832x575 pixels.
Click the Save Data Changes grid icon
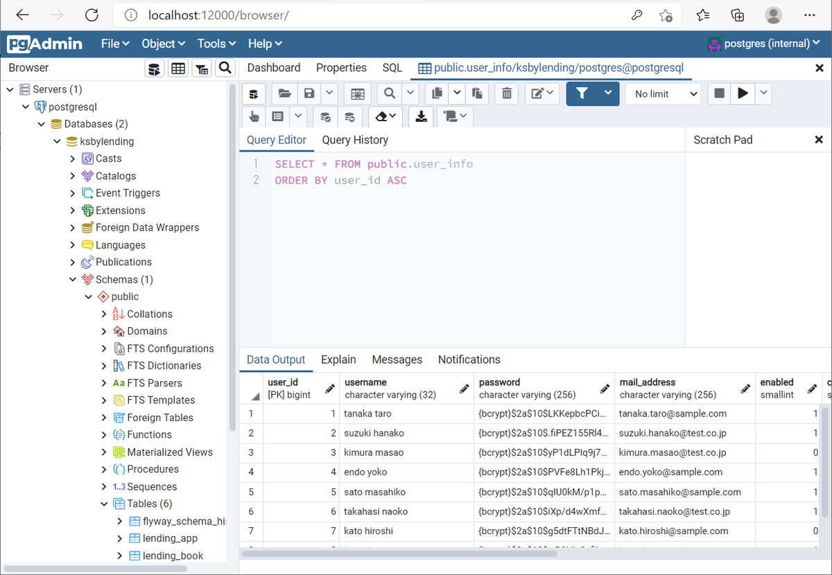tap(357, 94)
